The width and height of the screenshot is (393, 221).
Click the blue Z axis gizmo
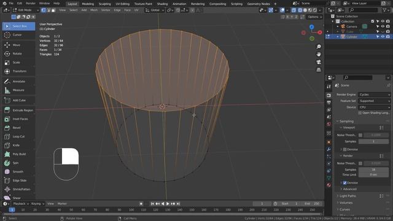pyautogui.click(x=311, y=27)
